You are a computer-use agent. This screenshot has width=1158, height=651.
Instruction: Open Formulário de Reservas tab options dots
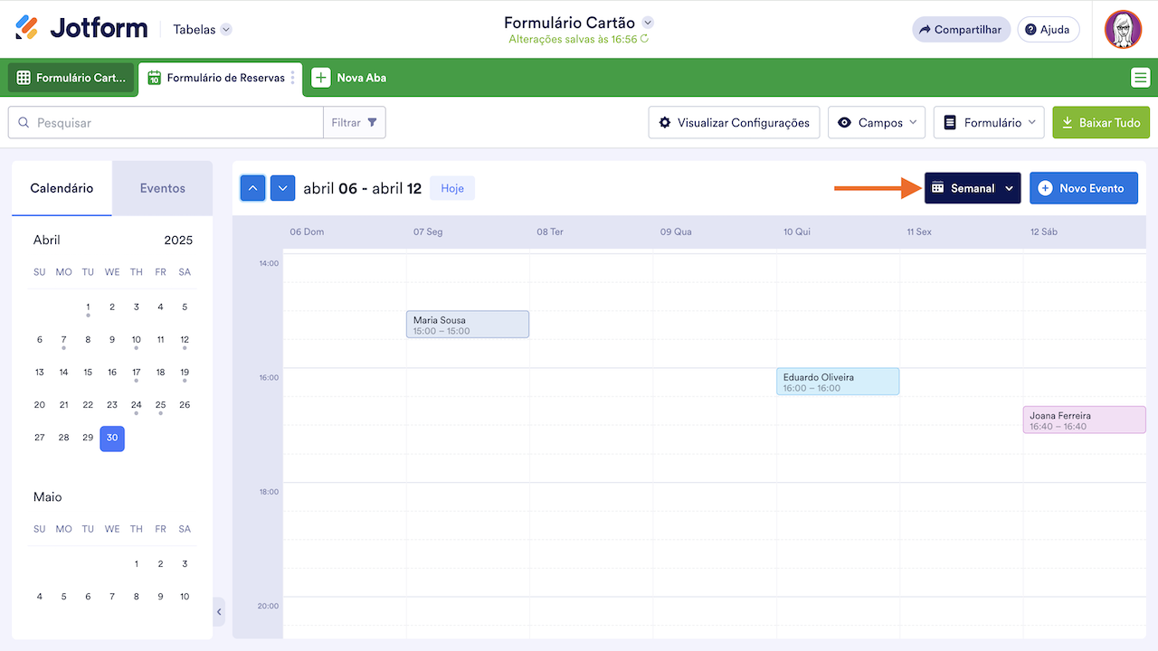(x=292, y=78)
